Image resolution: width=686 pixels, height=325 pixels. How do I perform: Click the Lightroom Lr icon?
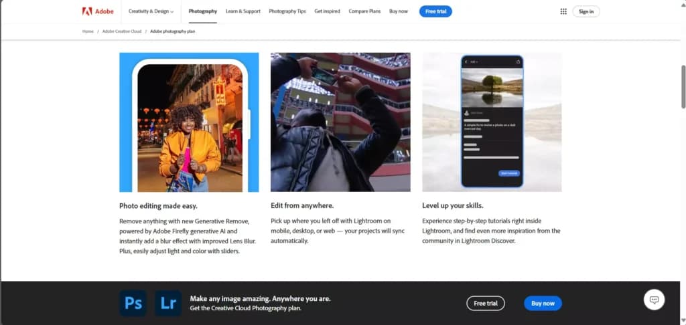[x=168, y=303]
